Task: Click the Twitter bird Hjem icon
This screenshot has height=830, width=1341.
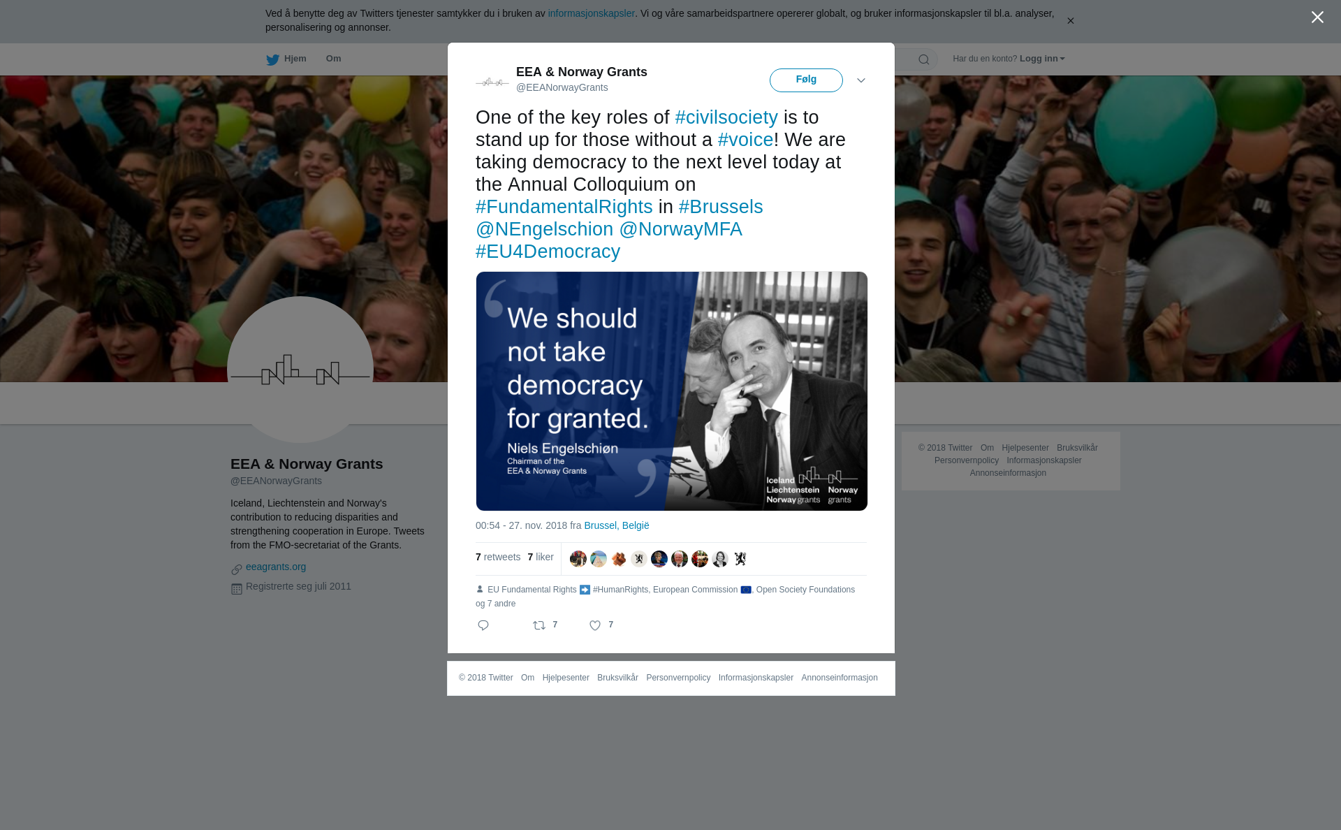Action: (272, 59)
